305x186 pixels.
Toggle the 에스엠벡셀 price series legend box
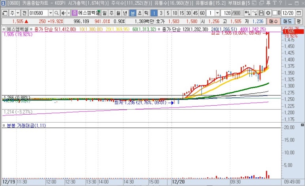tap(4, 29)
